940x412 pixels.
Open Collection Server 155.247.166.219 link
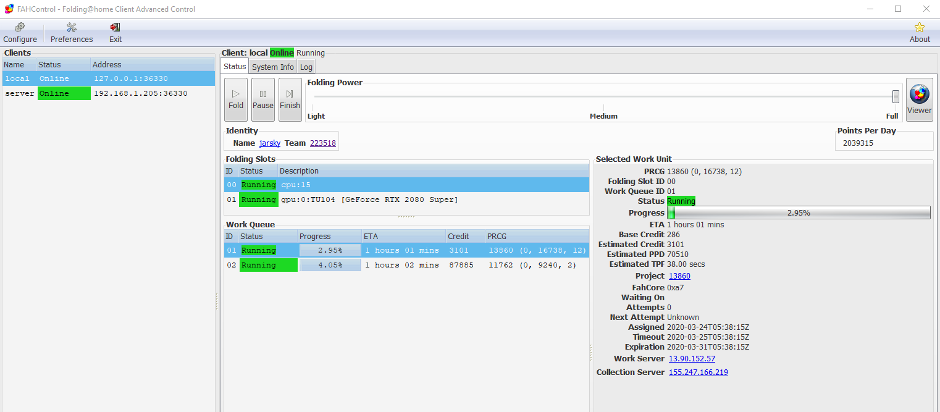[x=699, y=372]
